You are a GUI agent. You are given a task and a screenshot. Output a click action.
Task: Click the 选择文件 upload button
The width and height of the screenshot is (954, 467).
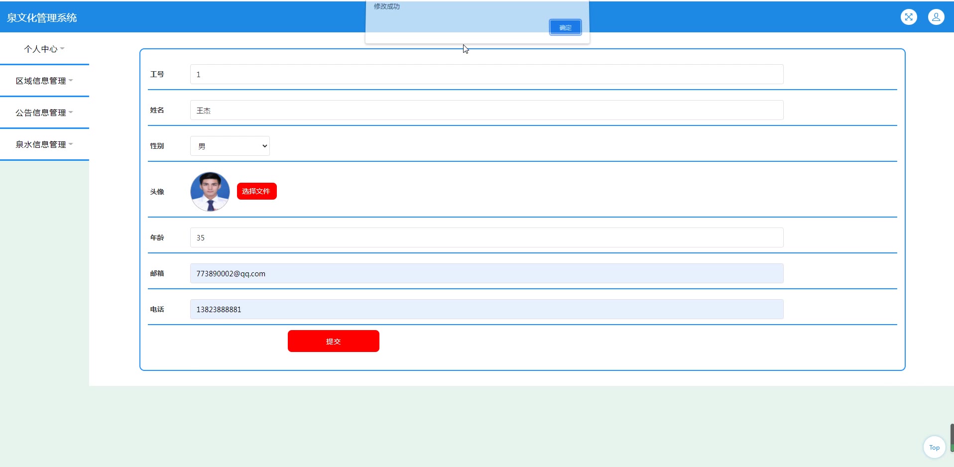click(256, 191)
